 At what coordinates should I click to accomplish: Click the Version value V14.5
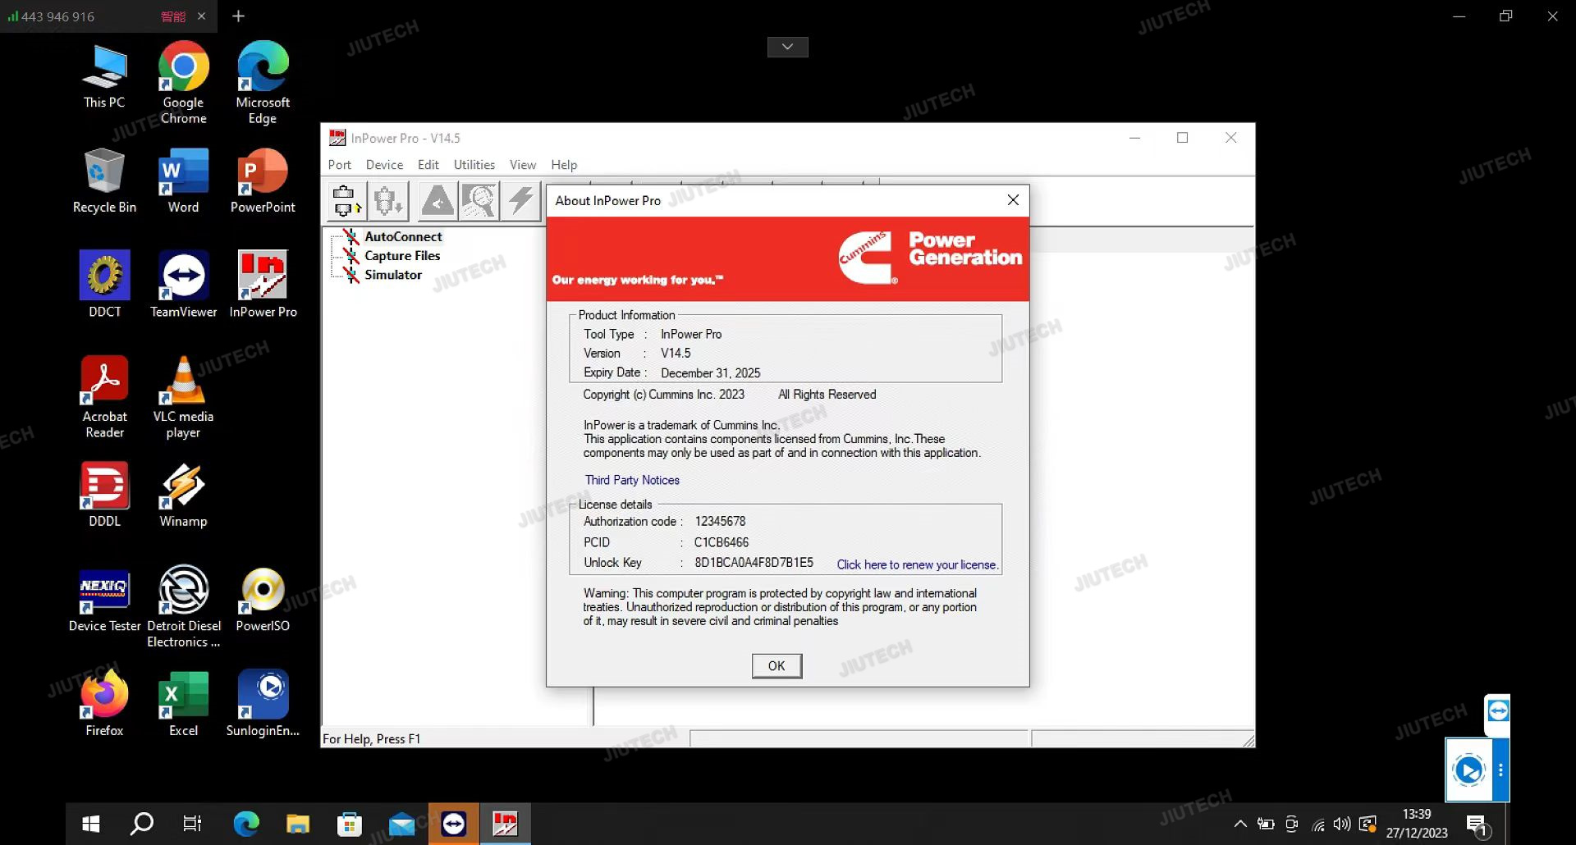(676, 354)
